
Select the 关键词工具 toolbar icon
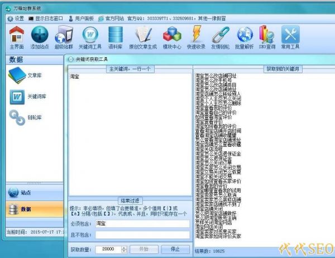click(90, 37)
